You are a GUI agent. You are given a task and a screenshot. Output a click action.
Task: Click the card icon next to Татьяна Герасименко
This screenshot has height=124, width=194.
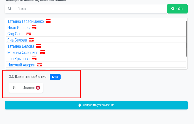(x=48, y=21)
